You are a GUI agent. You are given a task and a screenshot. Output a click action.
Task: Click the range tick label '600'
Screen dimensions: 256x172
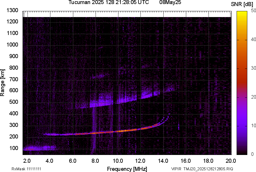point(14,90)
